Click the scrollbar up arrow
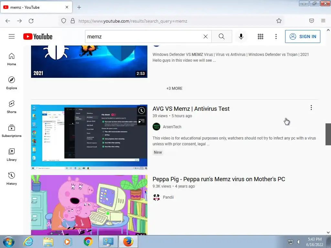The image size is (331, 248). pos(328,30)
